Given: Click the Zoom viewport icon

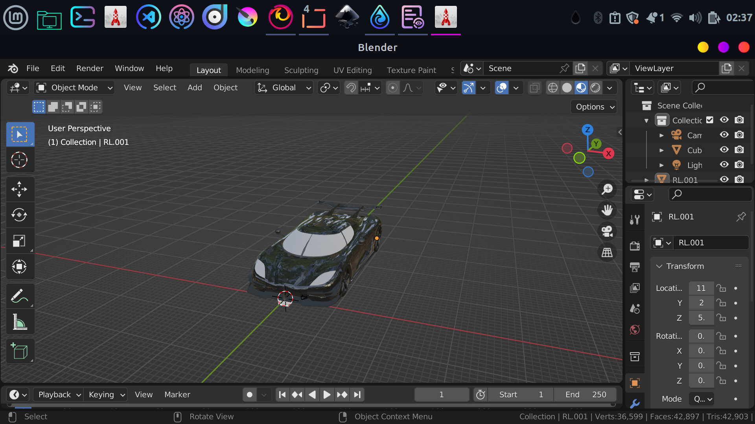Looking at the screenshot, I should click(x=607, y=189).
